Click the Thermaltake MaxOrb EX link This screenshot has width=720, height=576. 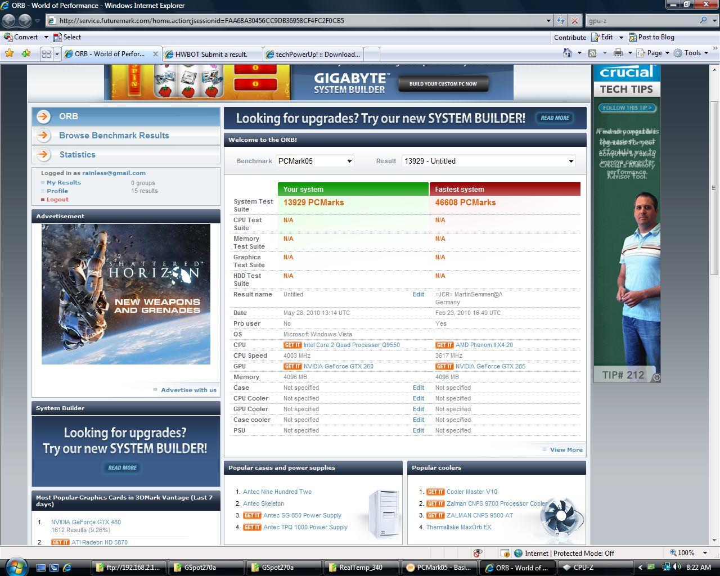pyautogui.click(x=458, y=527)
